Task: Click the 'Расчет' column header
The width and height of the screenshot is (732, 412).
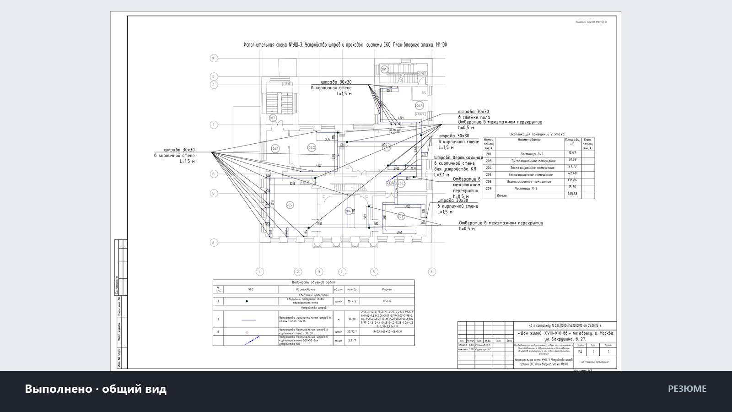Action: (387, 289)
